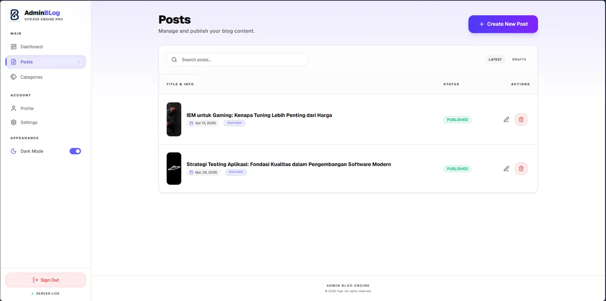Open the Posts menu item
The image size is (606, 301).
tap(45, 62)
